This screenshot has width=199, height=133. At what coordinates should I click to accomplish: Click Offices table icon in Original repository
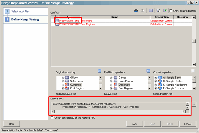pos(67,77)
